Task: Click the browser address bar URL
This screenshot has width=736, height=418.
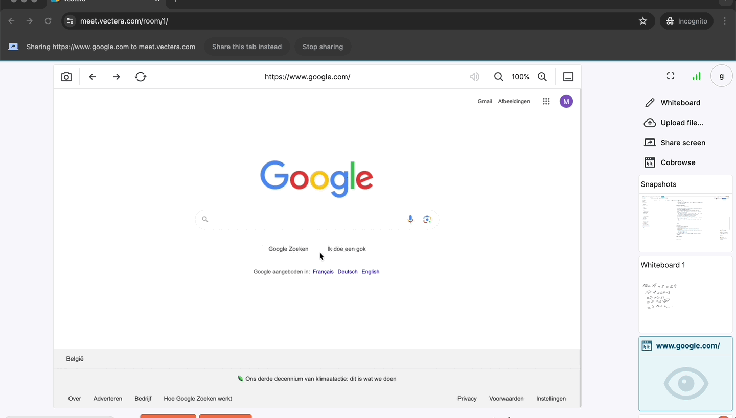Action: point(124,21)
